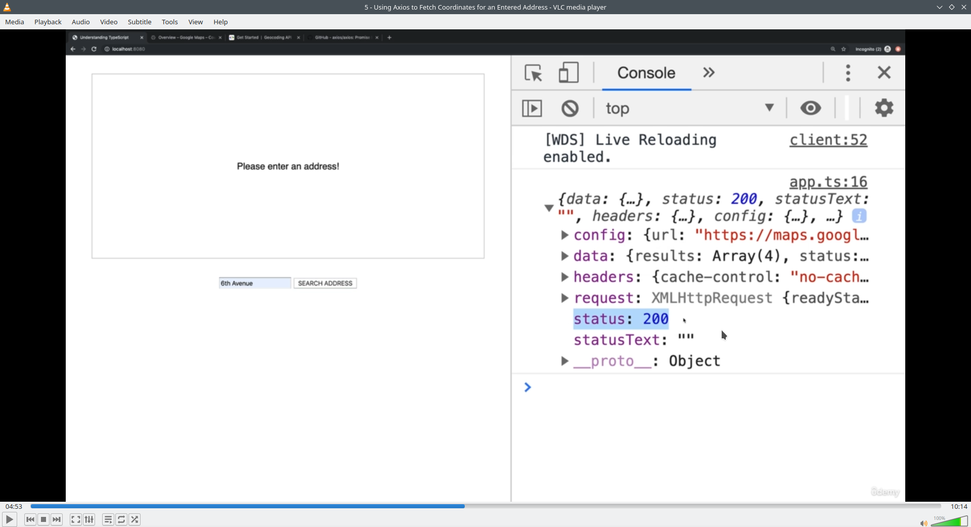971x527 pixels.
Task: Open console settings gear
Action: tap(884, 108)
